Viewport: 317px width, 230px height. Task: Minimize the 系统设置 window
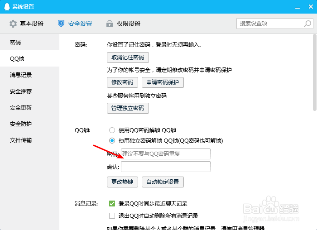(x=298, y=7)
